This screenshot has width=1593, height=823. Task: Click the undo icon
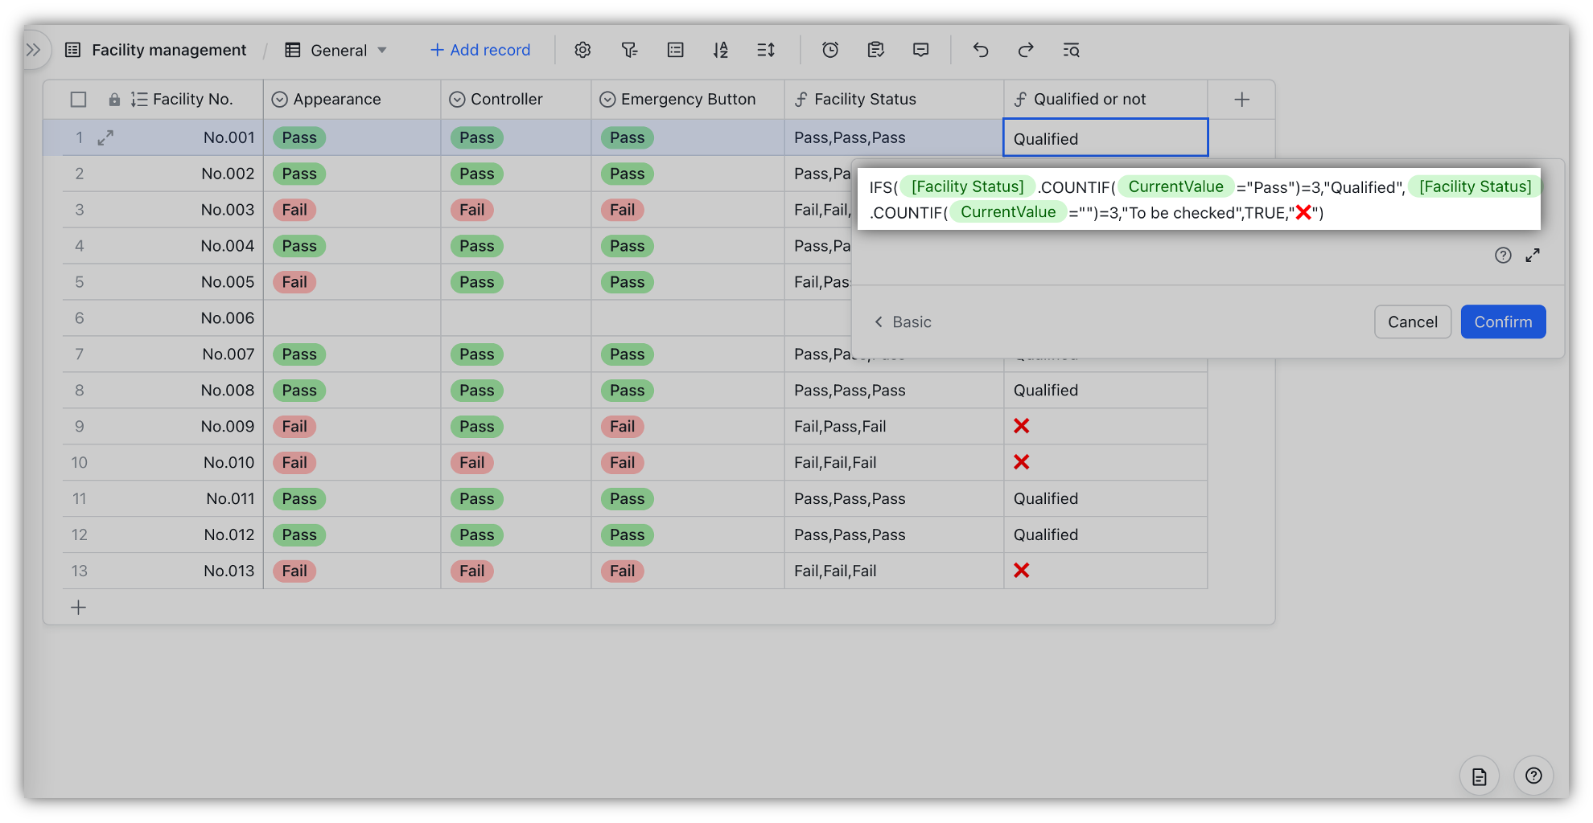point(981,50)
